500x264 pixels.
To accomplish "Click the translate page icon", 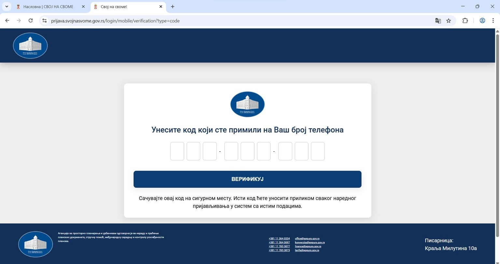I will (438, 21).
